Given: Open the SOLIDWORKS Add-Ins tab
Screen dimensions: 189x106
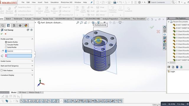Looking at the screenshot, I should pyautogui.click(x=64, y=19).
